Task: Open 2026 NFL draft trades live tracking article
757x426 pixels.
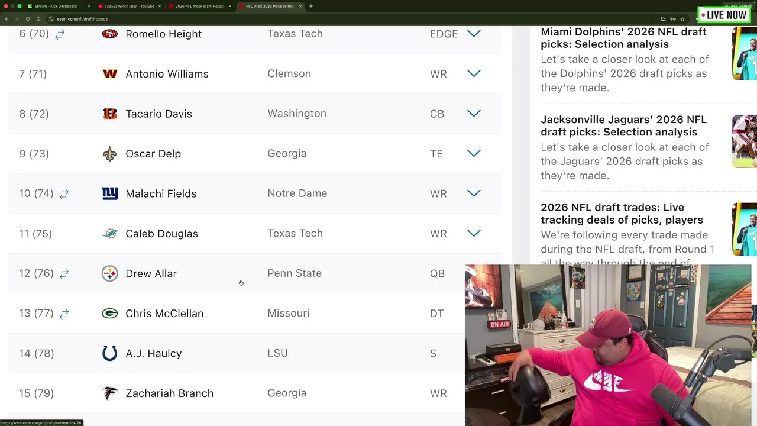Action: [x=622, y=214]
